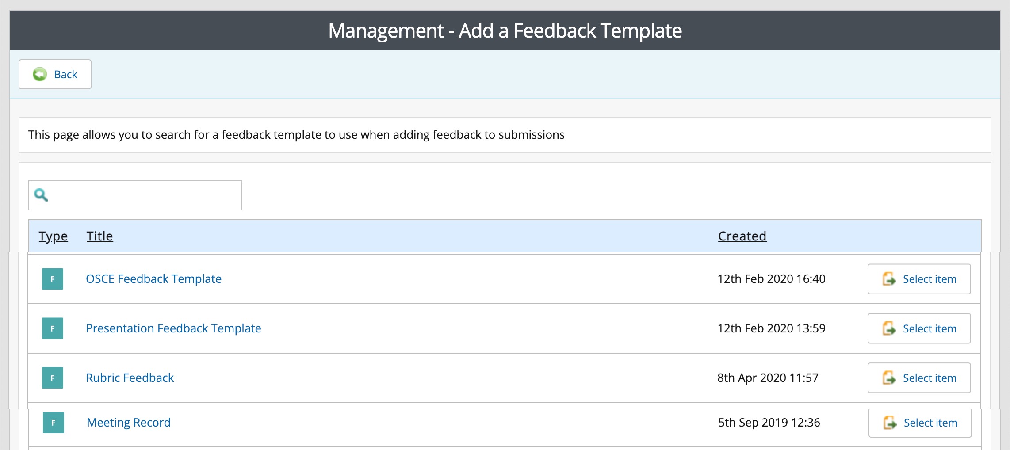The height and width of the screenshot is (450, 1010).
Task: Click the F type icon for OSCE Feedback Template
Action: point(53,279)
